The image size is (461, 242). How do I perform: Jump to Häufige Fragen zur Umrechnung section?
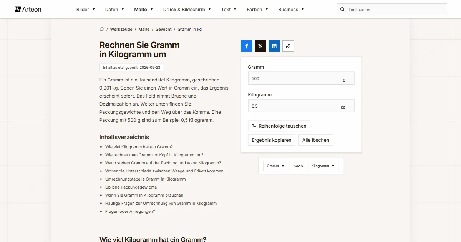pyautogui.click(x=161, y=203)
